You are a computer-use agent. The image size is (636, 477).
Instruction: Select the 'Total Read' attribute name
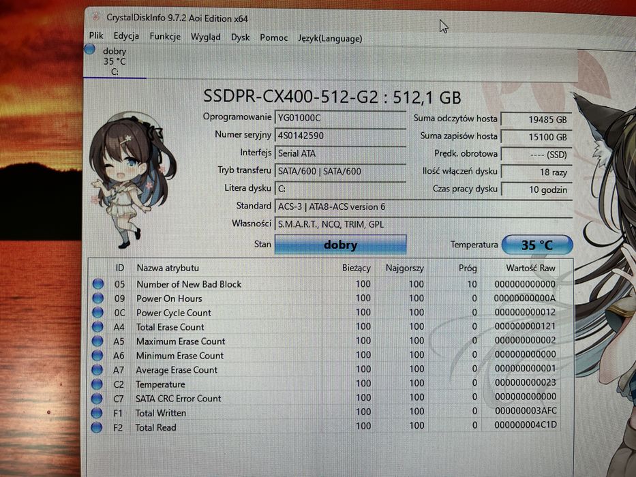(x=155, y=427)
